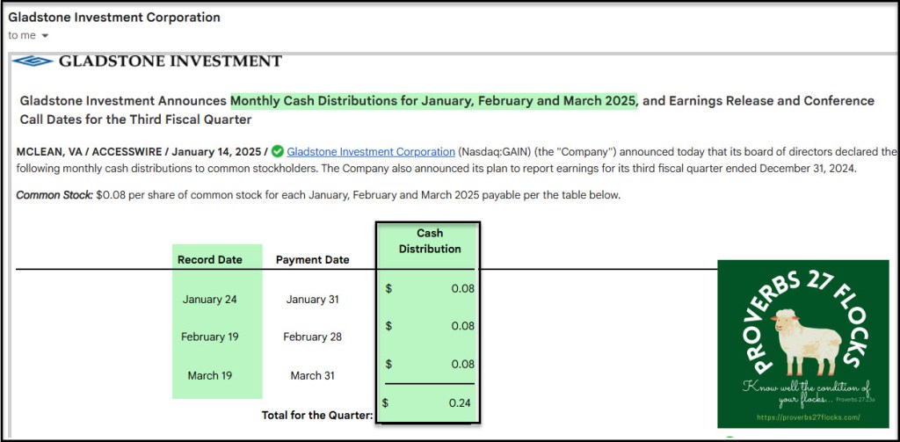Click the March 19 record date cell

coord(209,376)
